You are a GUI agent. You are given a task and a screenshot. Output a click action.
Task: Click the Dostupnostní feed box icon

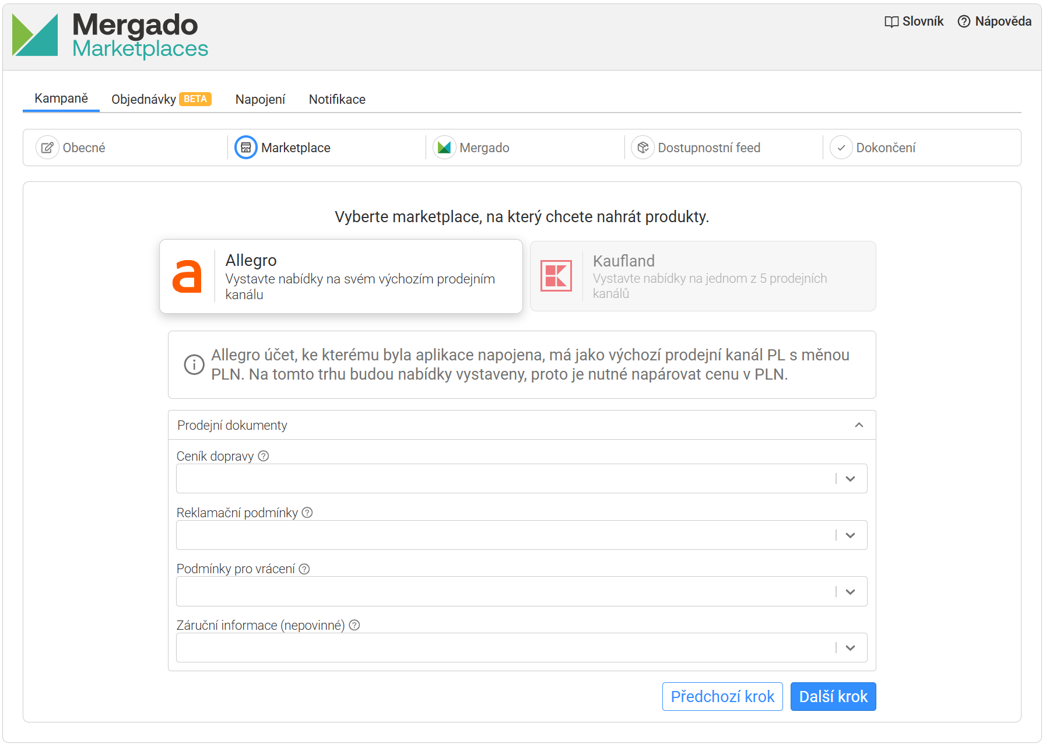[643, 148]
